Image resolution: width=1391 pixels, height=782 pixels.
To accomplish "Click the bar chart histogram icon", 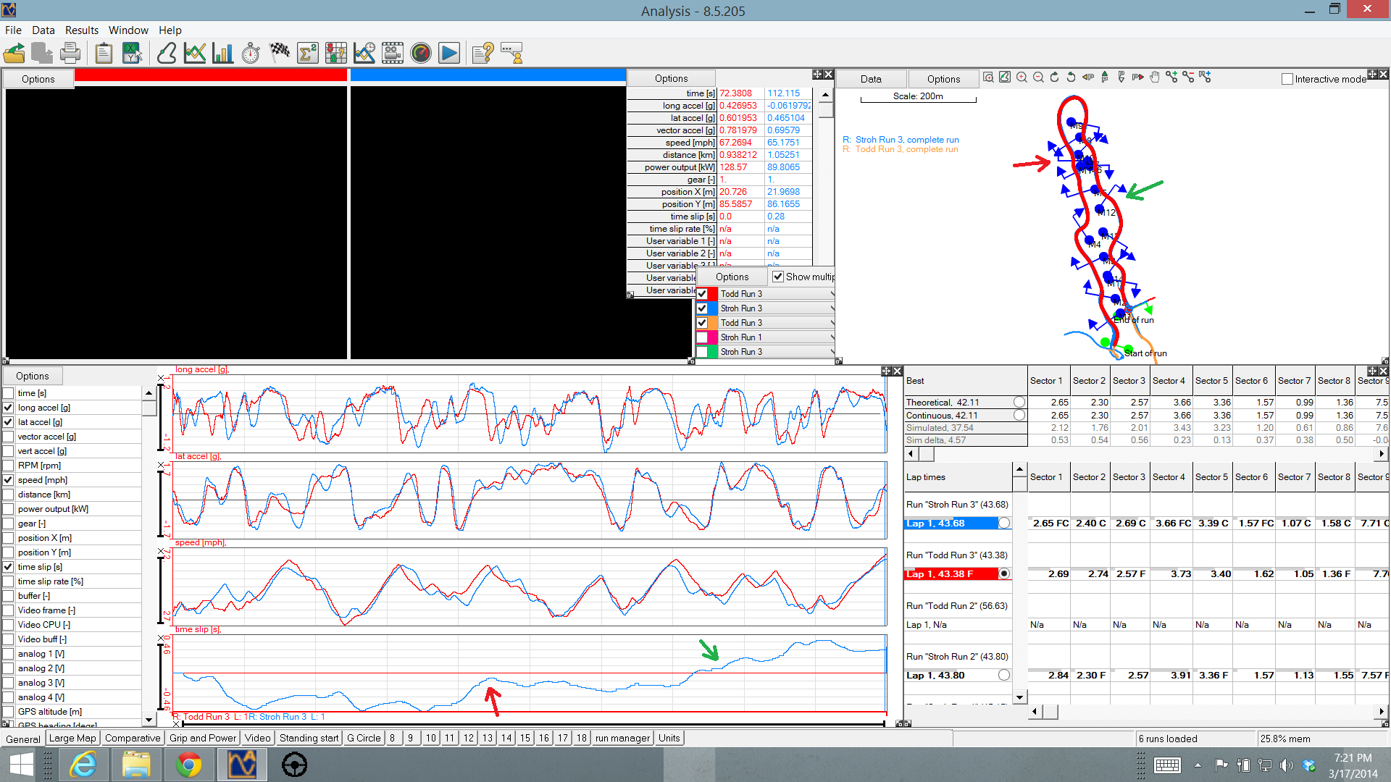I will pyautogui.click(x=222, y=53).
